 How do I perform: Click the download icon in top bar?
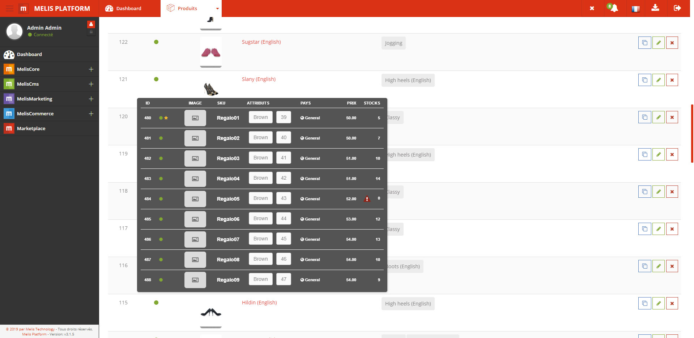click(x=655, y=8)
